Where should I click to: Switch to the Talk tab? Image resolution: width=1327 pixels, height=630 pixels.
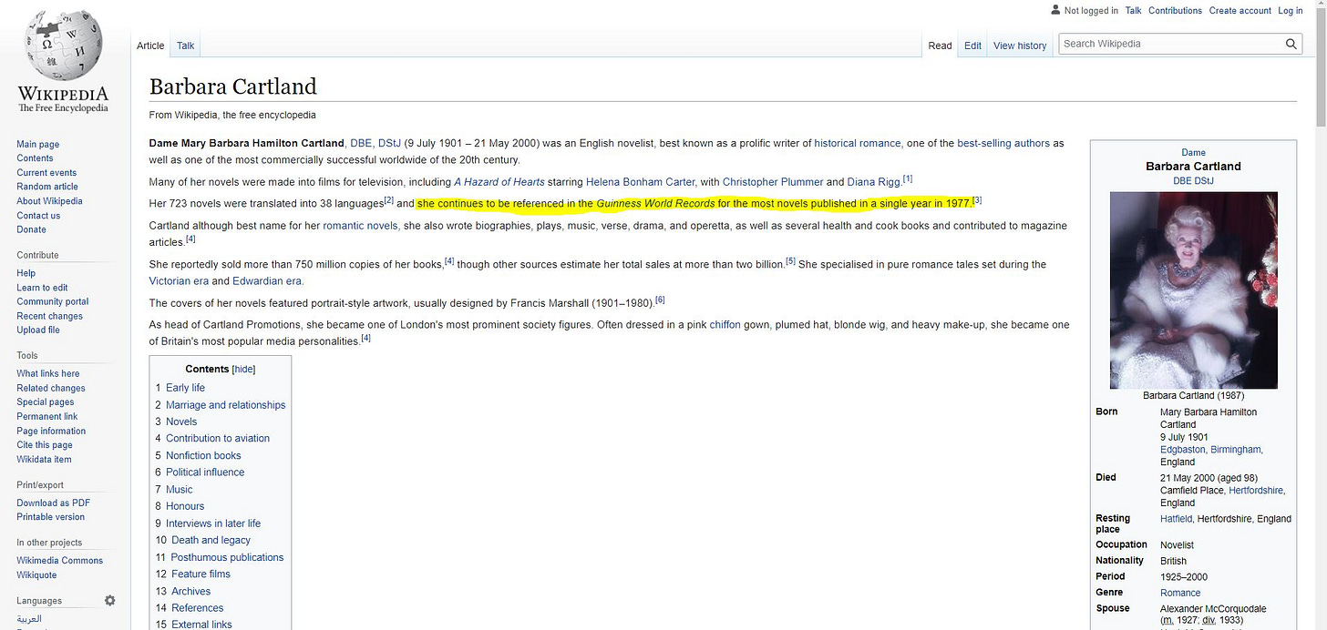pyautogui.click(x=186, y=46)
